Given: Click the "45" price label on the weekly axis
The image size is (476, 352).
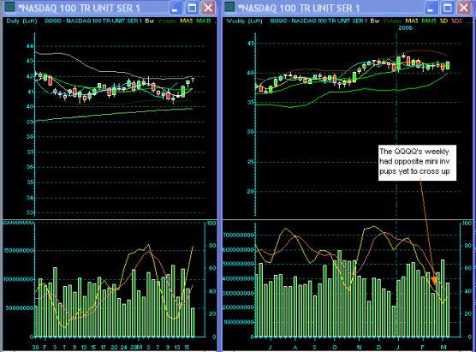Looking at the screenshot, I should (251, 43).
